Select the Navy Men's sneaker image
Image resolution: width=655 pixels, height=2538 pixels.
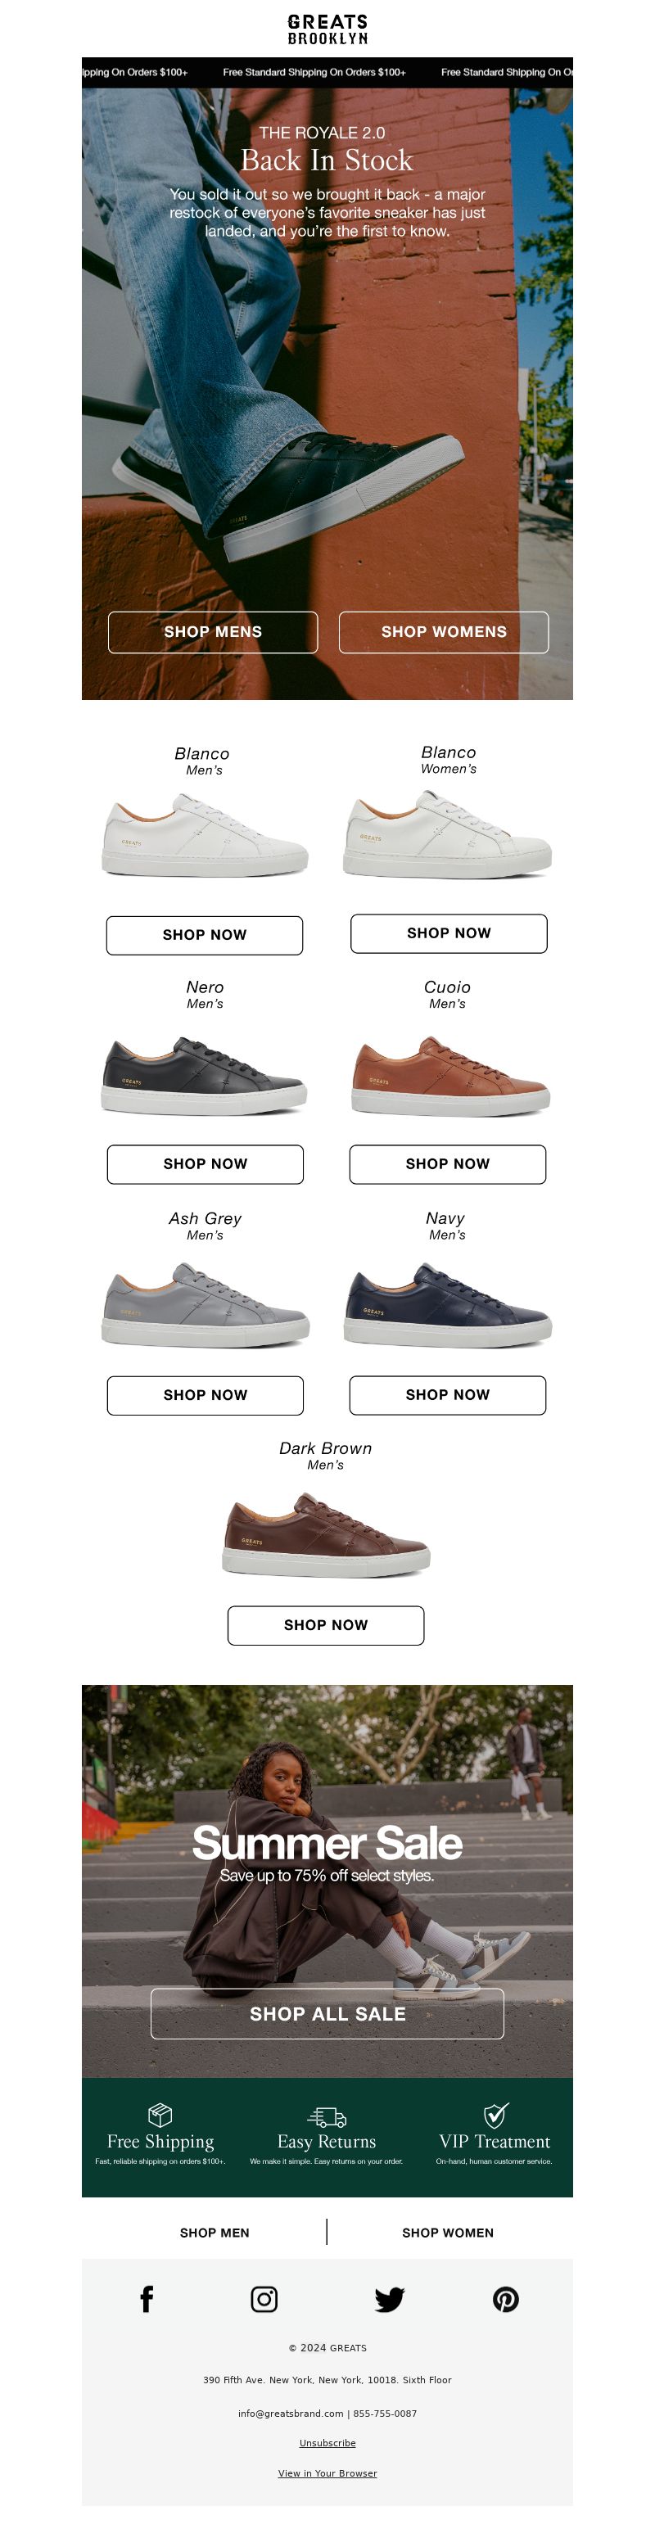(x=448, y=1307)
